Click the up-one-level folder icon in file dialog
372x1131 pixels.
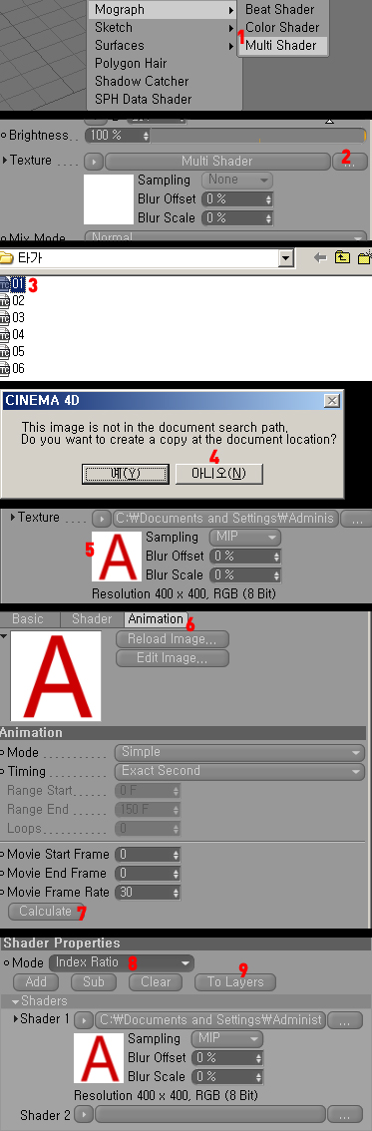[342, 258]
